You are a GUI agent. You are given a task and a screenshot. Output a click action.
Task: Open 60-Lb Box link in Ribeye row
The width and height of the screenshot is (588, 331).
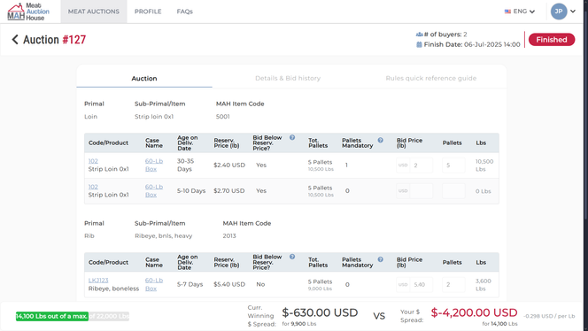pyautogui.click(x=154, y=284)
